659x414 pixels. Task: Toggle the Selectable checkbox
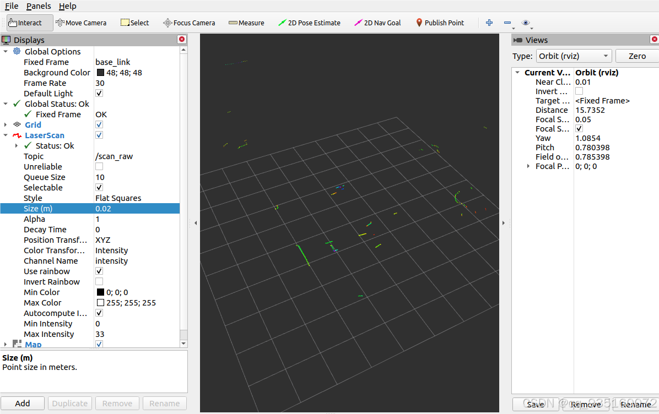pyautogui.click(x=99, y=187)
